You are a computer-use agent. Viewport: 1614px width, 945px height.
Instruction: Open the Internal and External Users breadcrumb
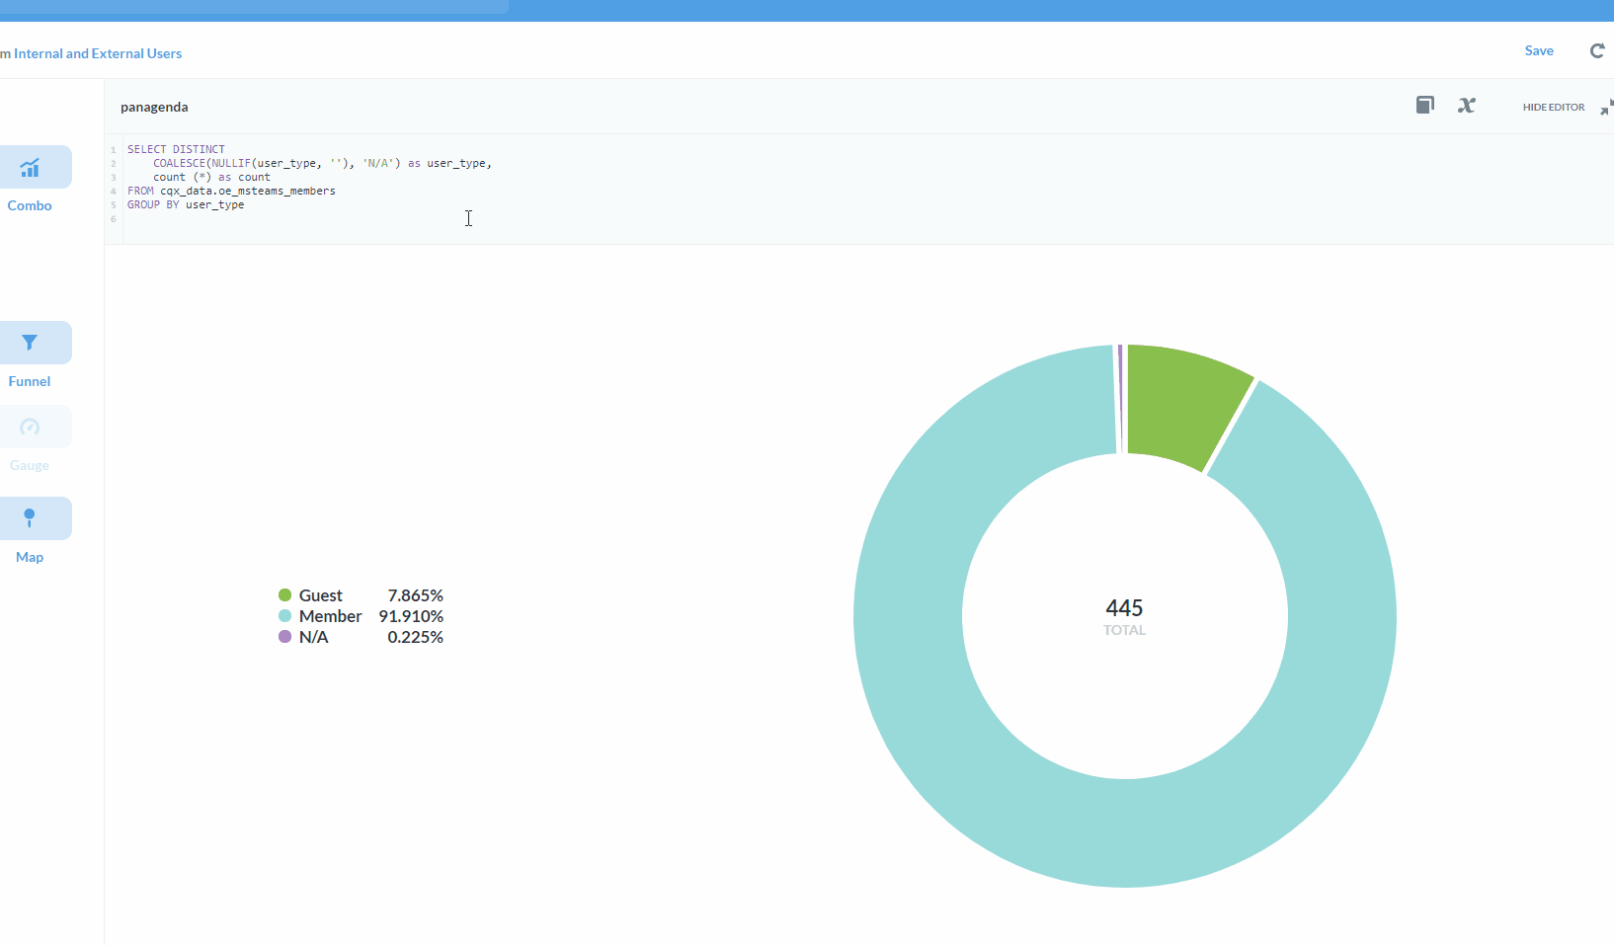pyautogui.click(x=98, y=53)
